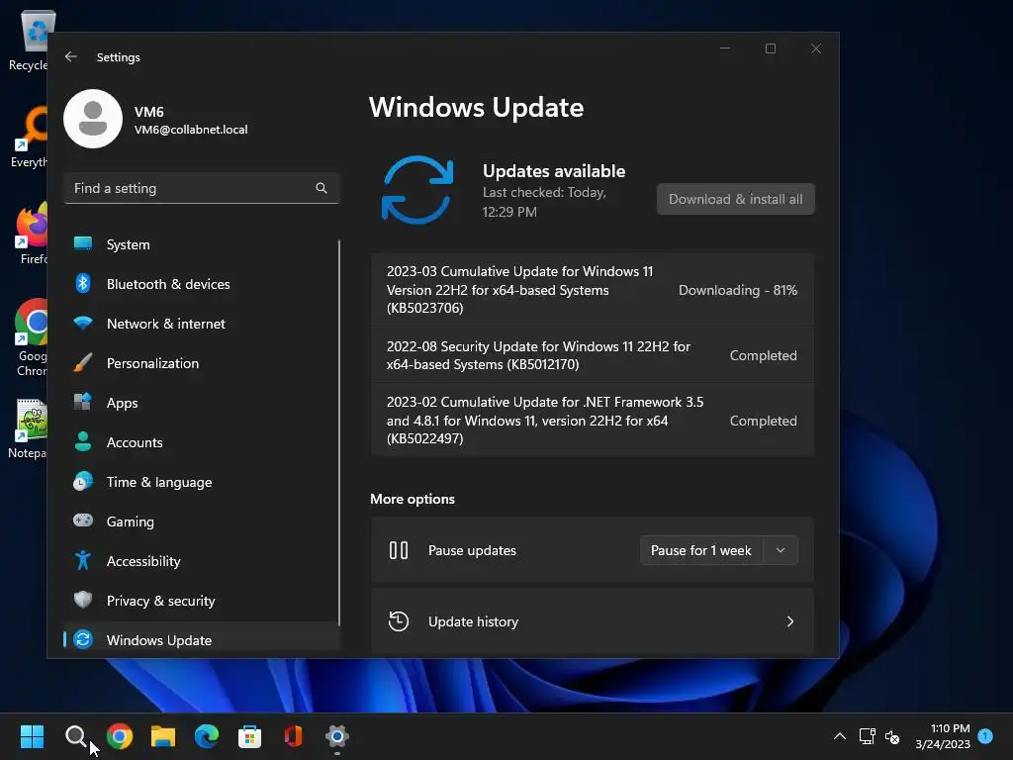Switch to Personalization settings

(x=202, y=363)
